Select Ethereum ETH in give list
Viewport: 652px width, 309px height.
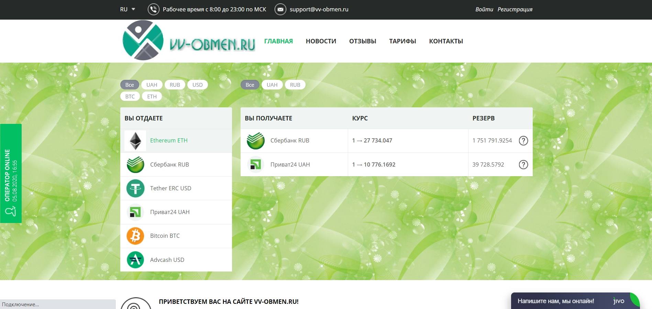(176, 140)
